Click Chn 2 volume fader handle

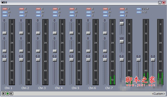coord(21,60)
